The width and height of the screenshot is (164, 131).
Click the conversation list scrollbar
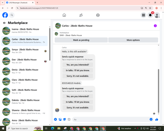50,44
